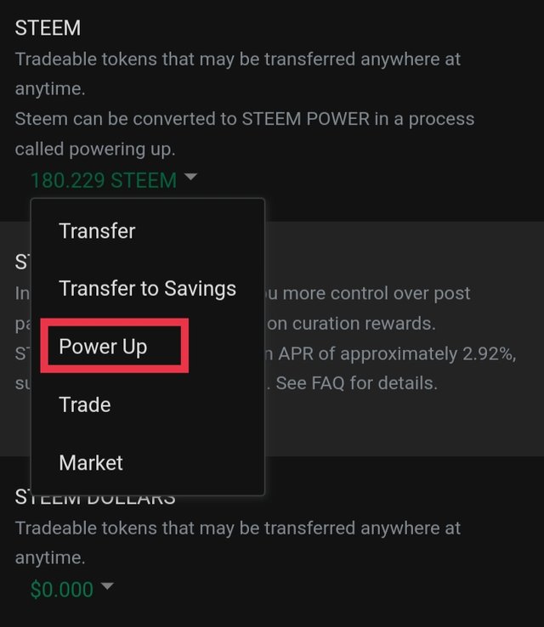This screenshot has width=544, height=627.
Task: Select the Trade menu entry
Action: coord(85,404)
